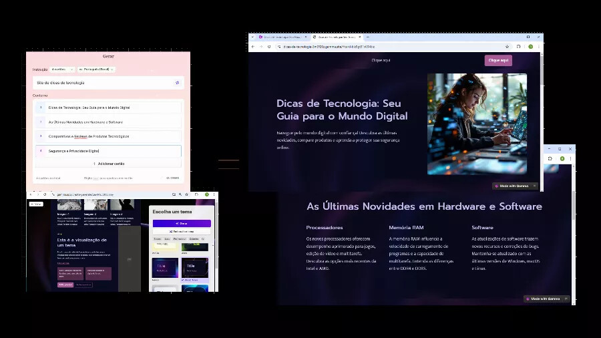601x338 pixels.
Task: Open profile avatar in top-right browser window
Action: (530, 47)
